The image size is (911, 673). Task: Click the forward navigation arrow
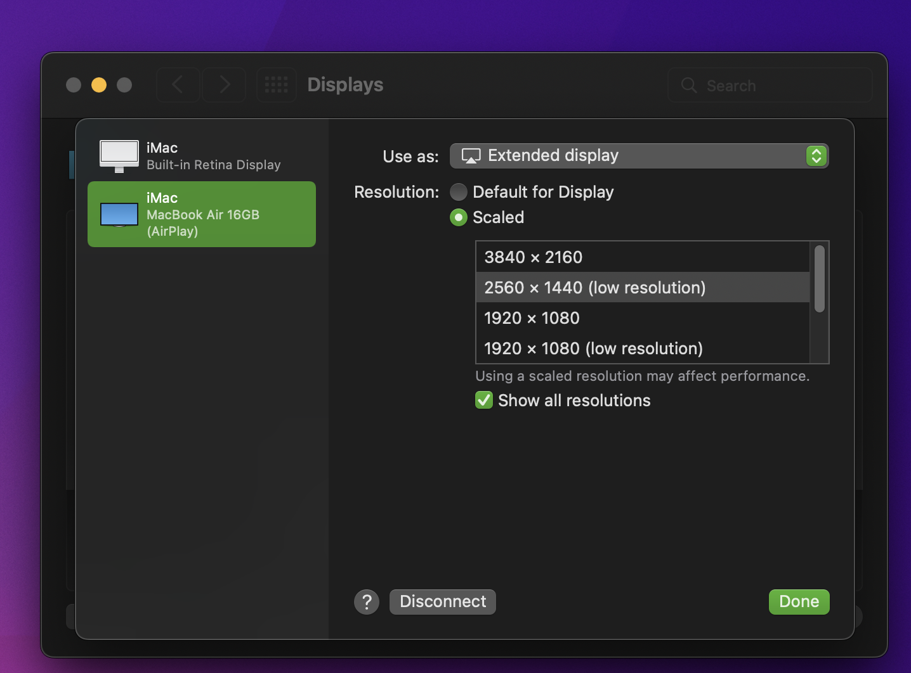point(224,84)
